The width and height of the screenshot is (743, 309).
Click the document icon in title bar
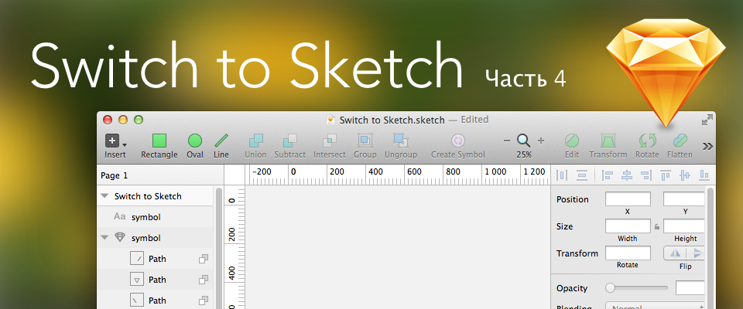[331, 120]
